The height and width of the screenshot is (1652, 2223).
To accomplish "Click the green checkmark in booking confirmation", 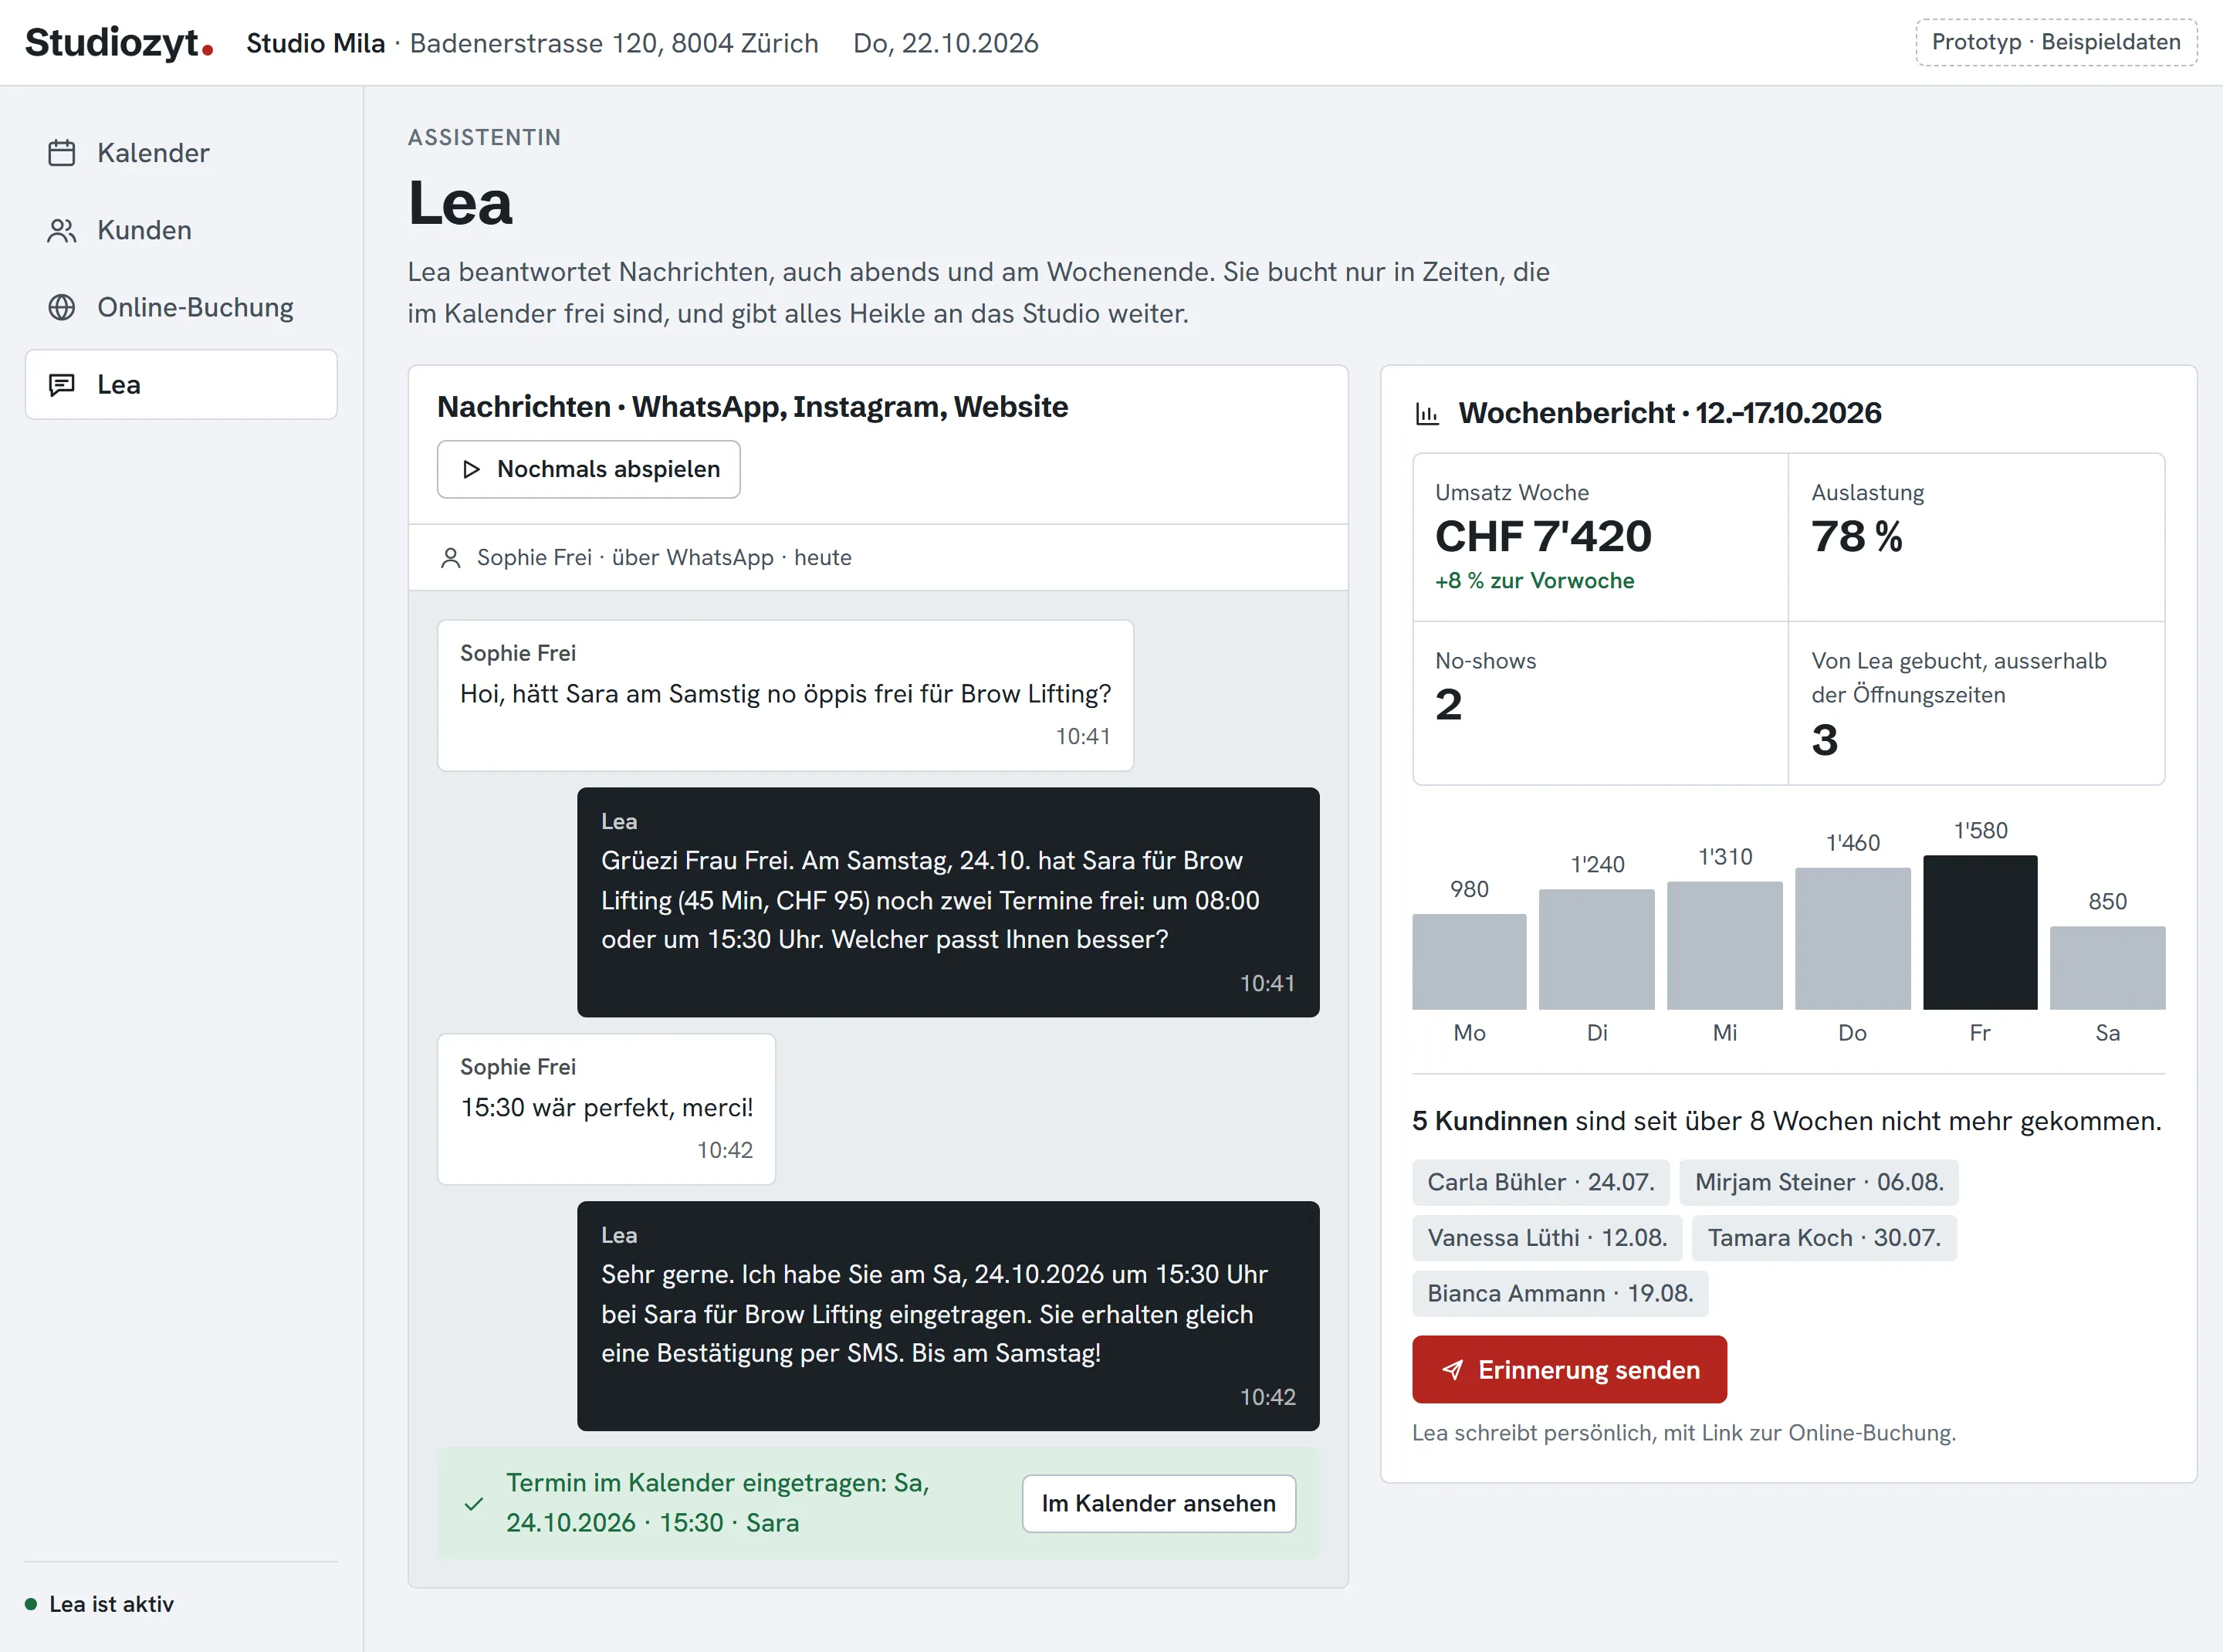I will point(474,1504).
